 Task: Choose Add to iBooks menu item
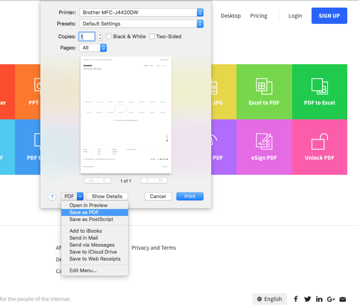(94, 231)
